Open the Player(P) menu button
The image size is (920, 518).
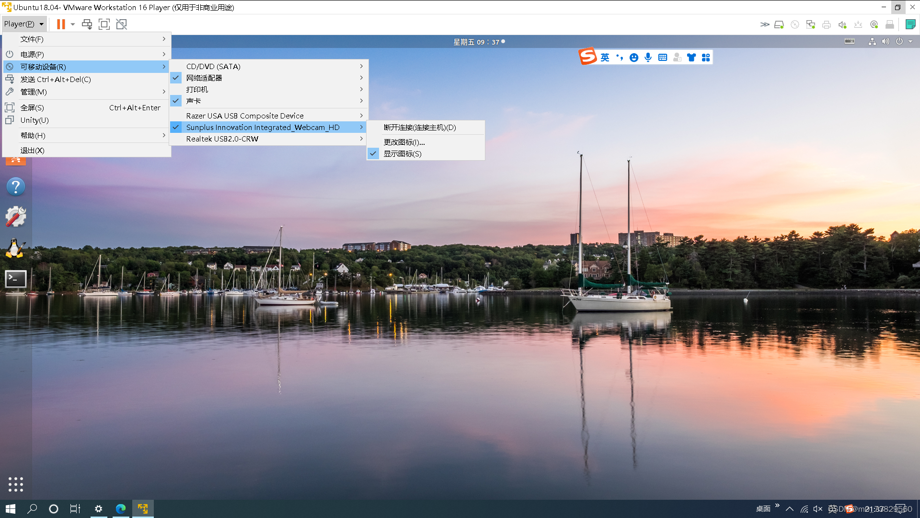tap(23, 24)
